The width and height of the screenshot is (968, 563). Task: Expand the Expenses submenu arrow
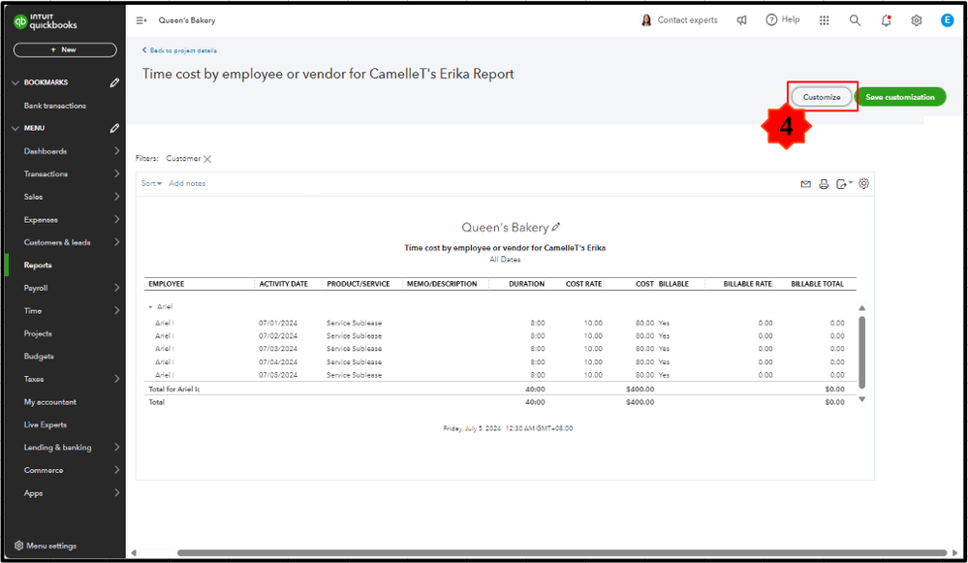pos(116,219)
